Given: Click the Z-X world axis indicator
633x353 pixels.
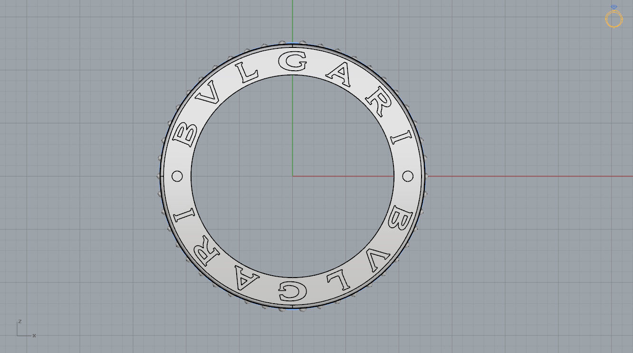Looking at the screenshot, I should (x=27, y=328).
